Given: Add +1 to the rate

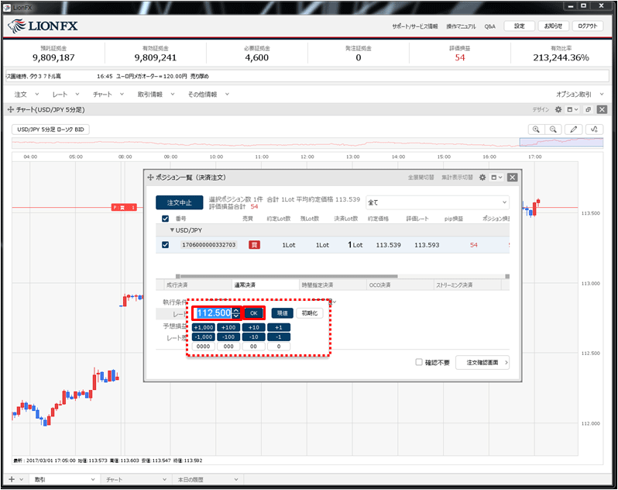Looking at the screenshot, I should point(279,327).
